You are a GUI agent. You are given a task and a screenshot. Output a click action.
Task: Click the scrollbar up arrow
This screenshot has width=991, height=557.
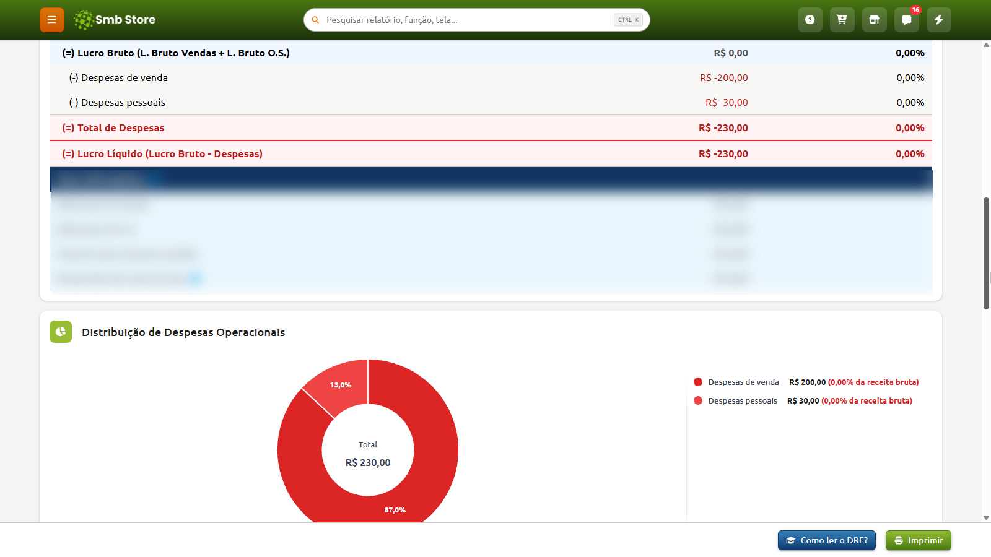point(986,45)
